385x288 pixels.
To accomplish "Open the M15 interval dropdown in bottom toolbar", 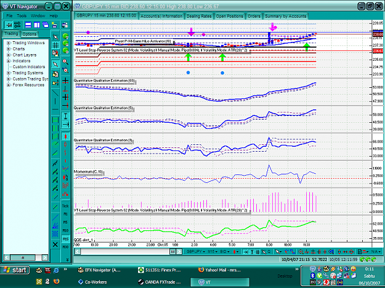I will pos(213,252).
